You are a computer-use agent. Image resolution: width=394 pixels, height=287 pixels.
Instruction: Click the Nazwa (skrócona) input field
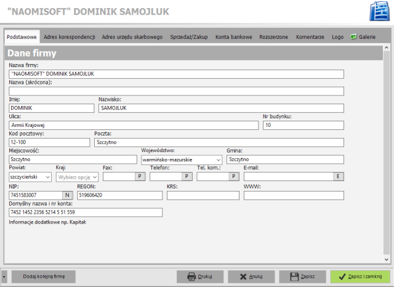coord(177,91)
